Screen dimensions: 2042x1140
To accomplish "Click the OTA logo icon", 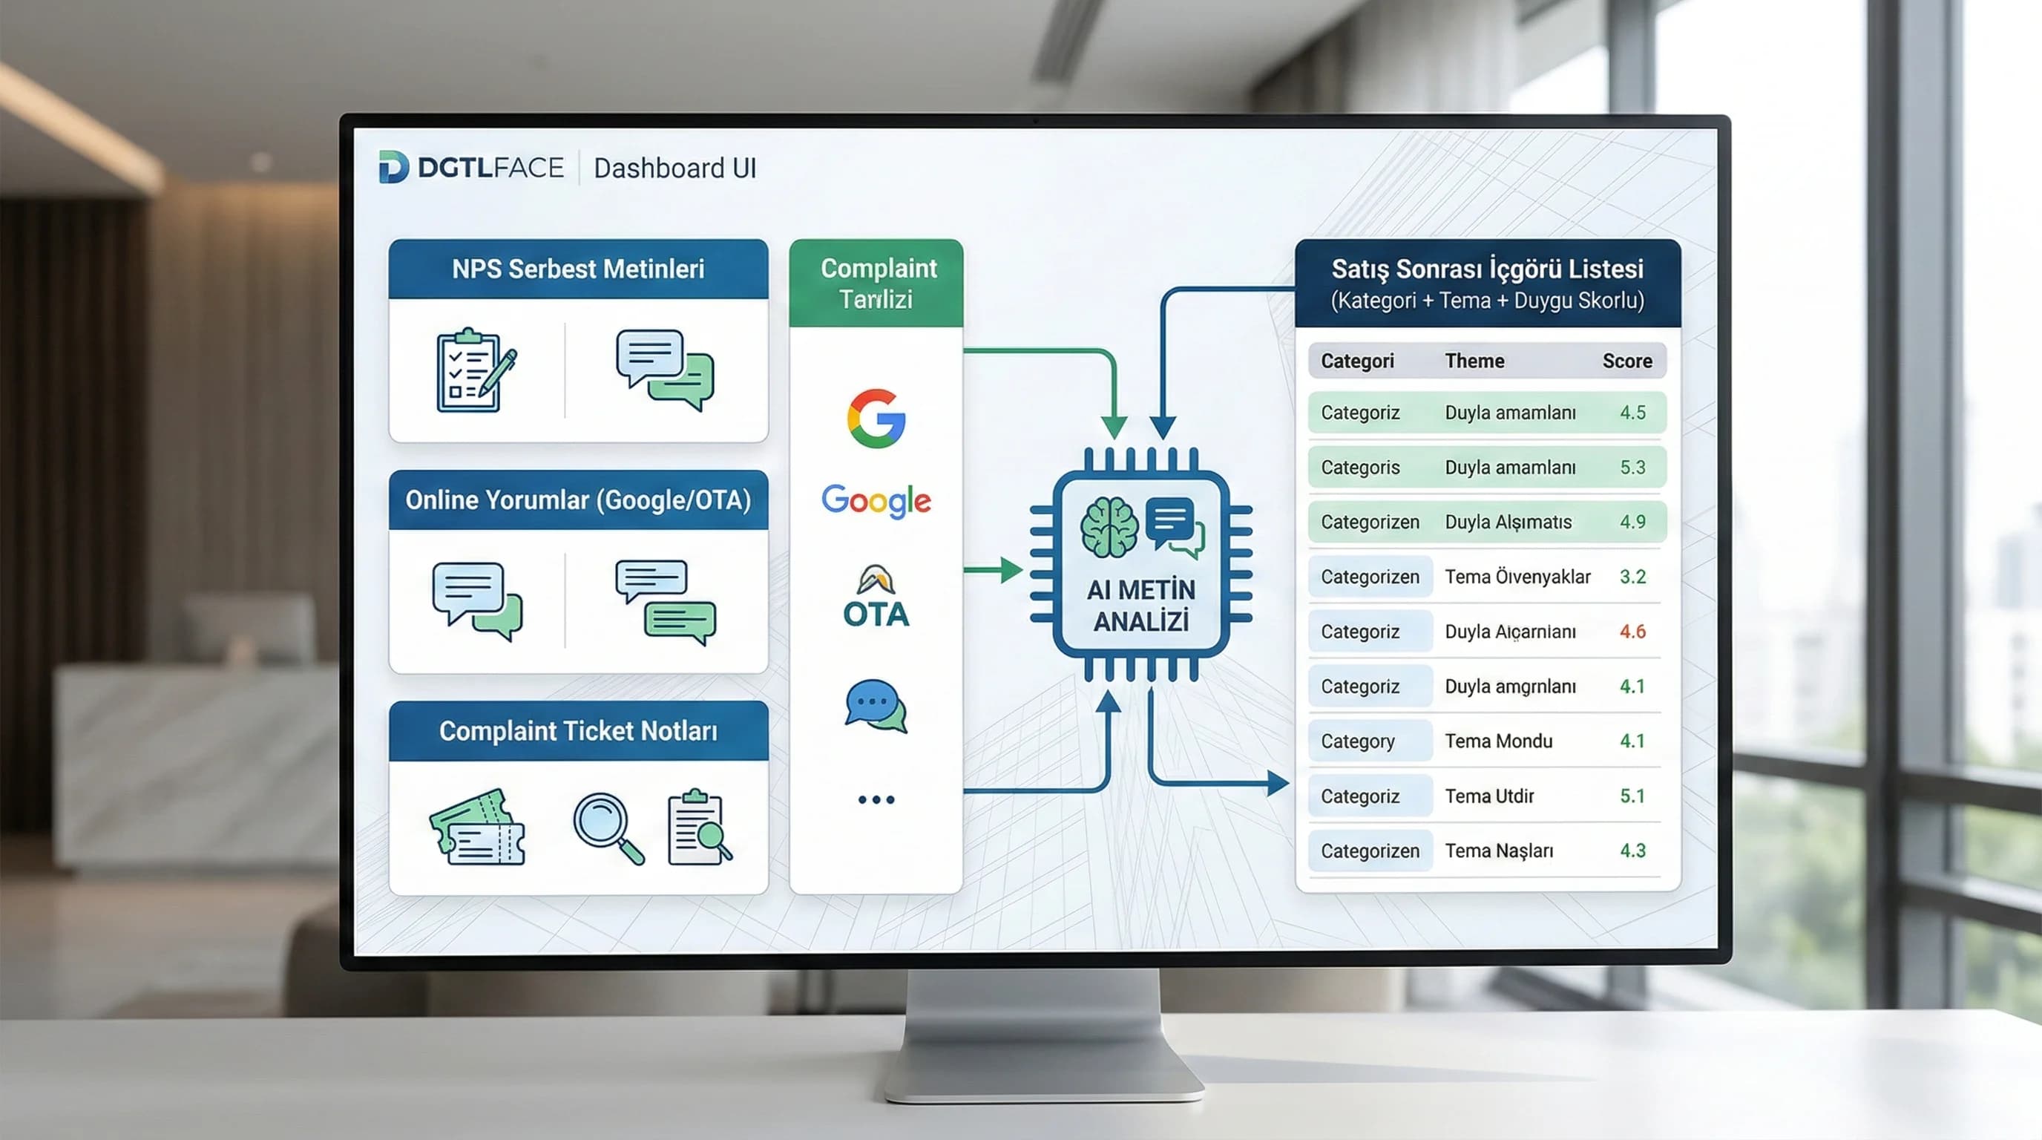I will (x=876, y=597).
